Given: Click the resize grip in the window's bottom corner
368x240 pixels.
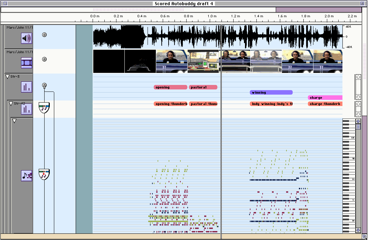Looking at the screenshot, I should [x=364, y=237].
